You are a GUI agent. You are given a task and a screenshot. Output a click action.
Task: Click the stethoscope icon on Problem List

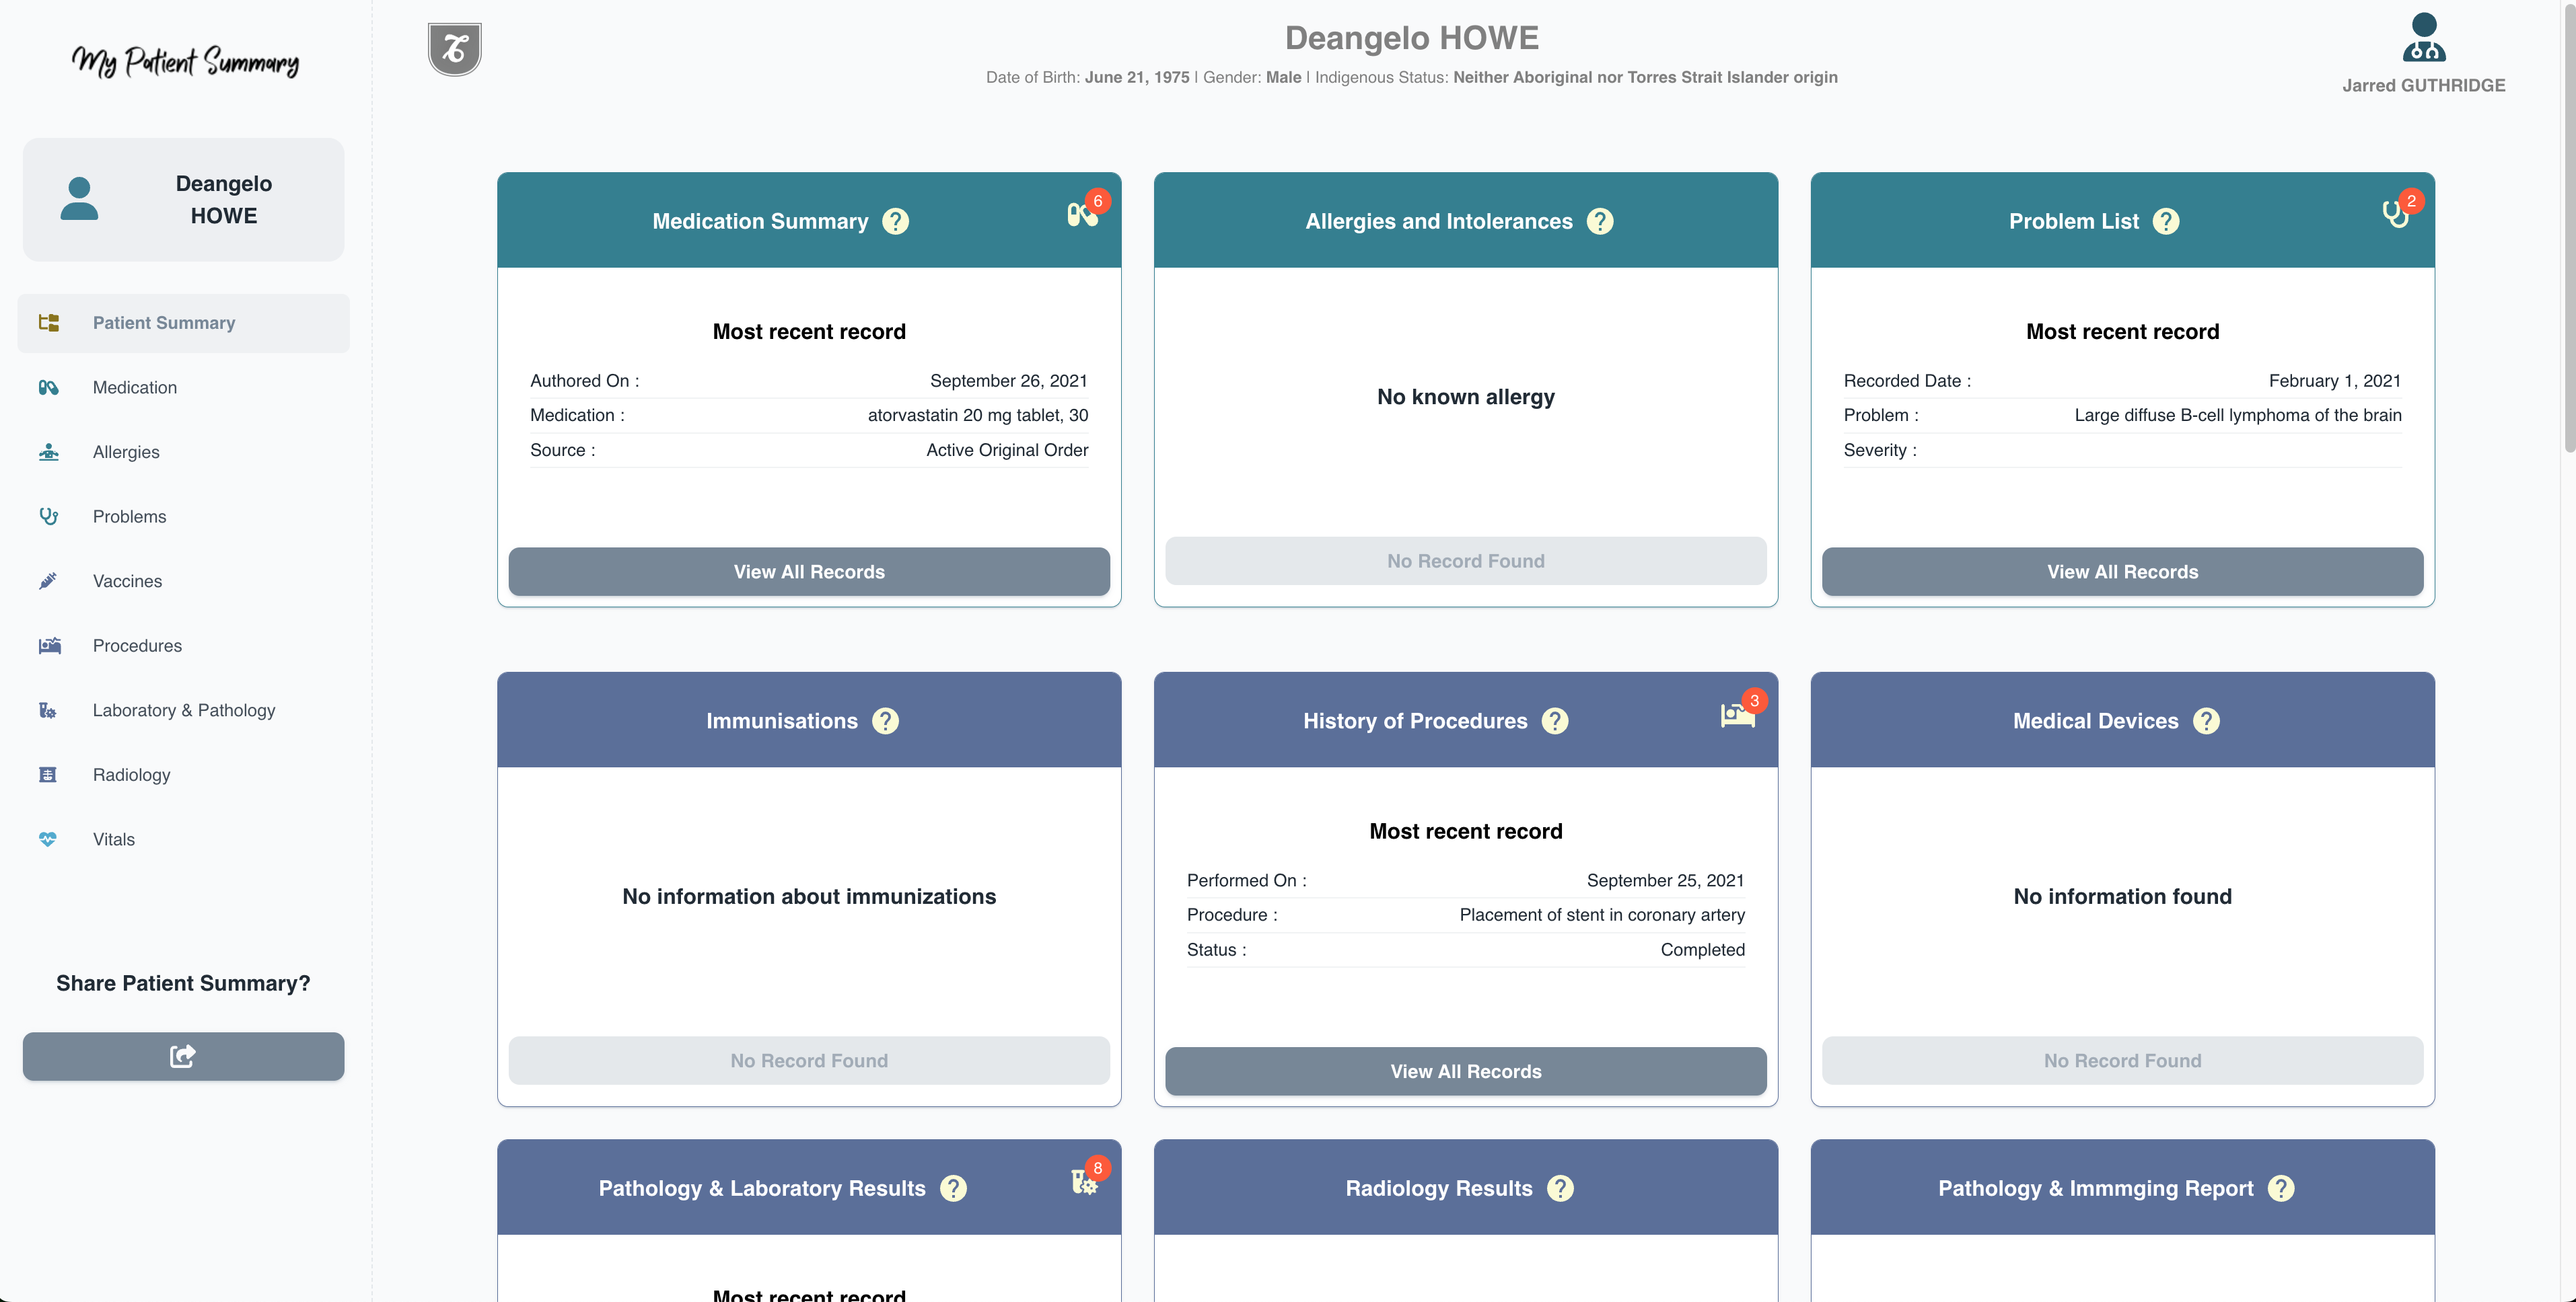pyautogui.click(x=2394, y=214)
